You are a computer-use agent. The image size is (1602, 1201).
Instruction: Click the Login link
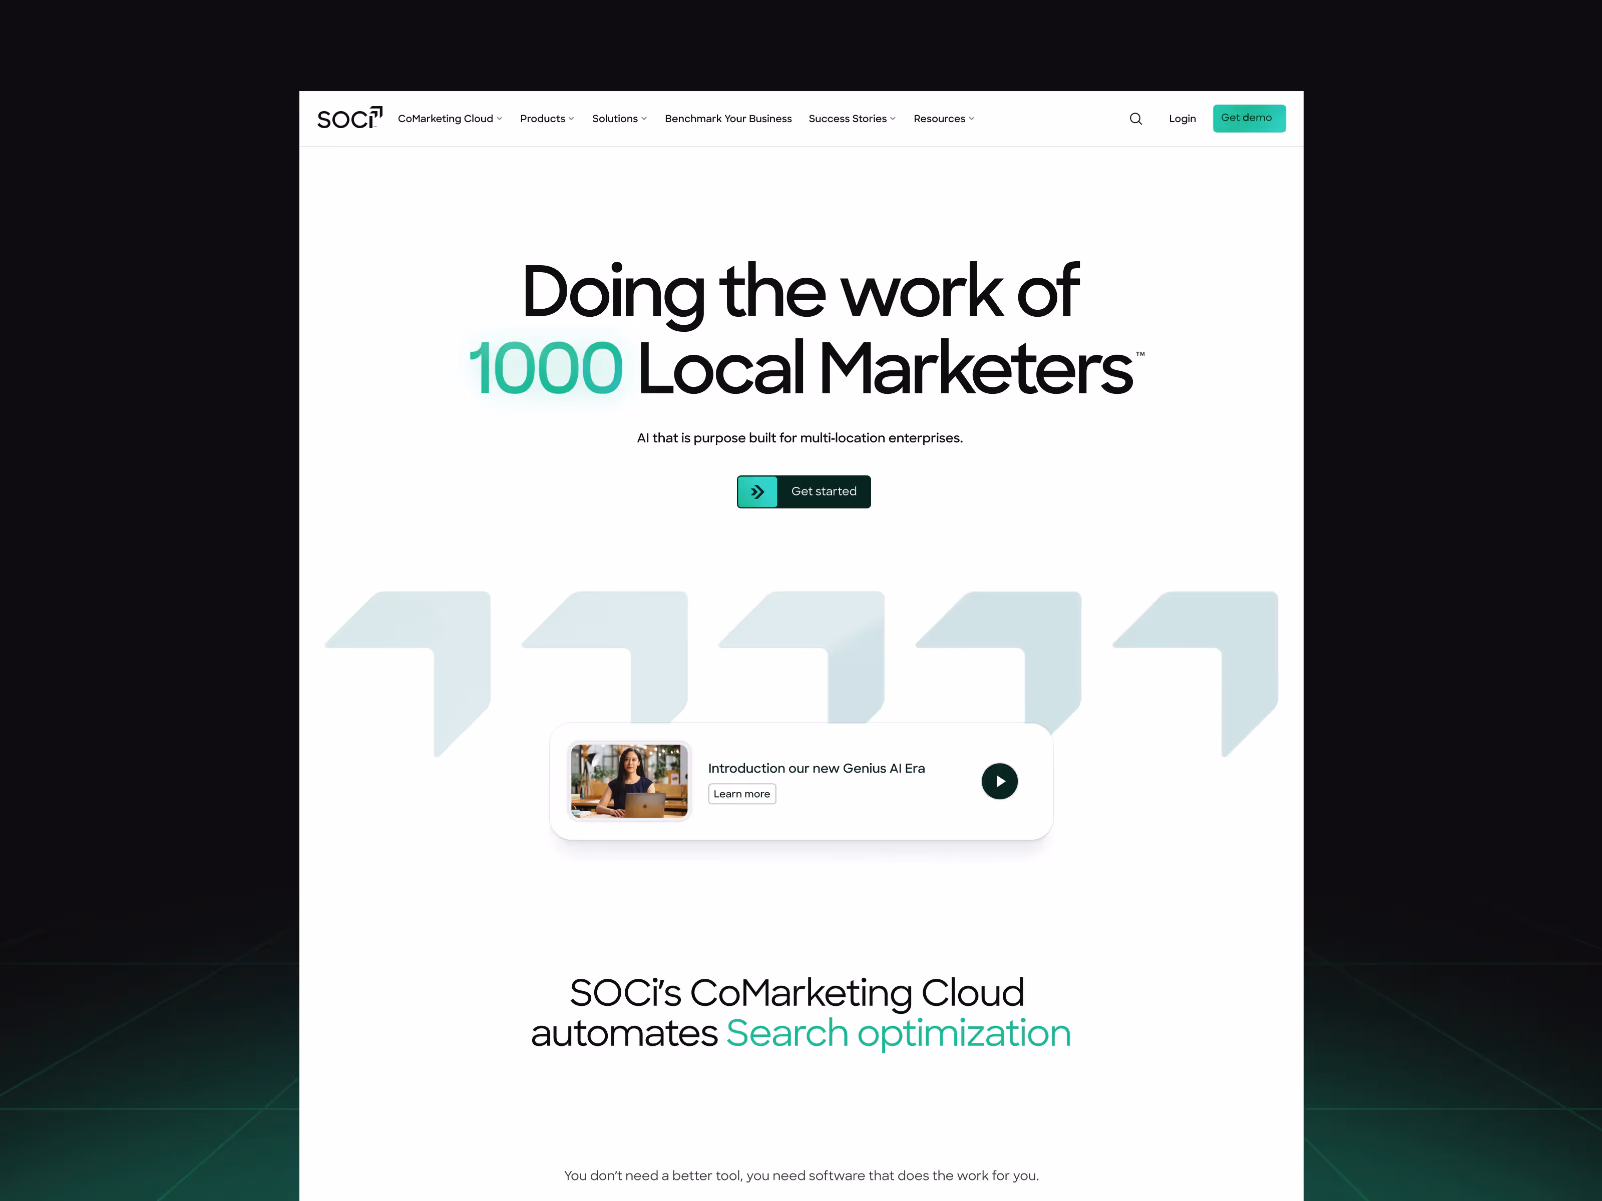(1182, 119)
